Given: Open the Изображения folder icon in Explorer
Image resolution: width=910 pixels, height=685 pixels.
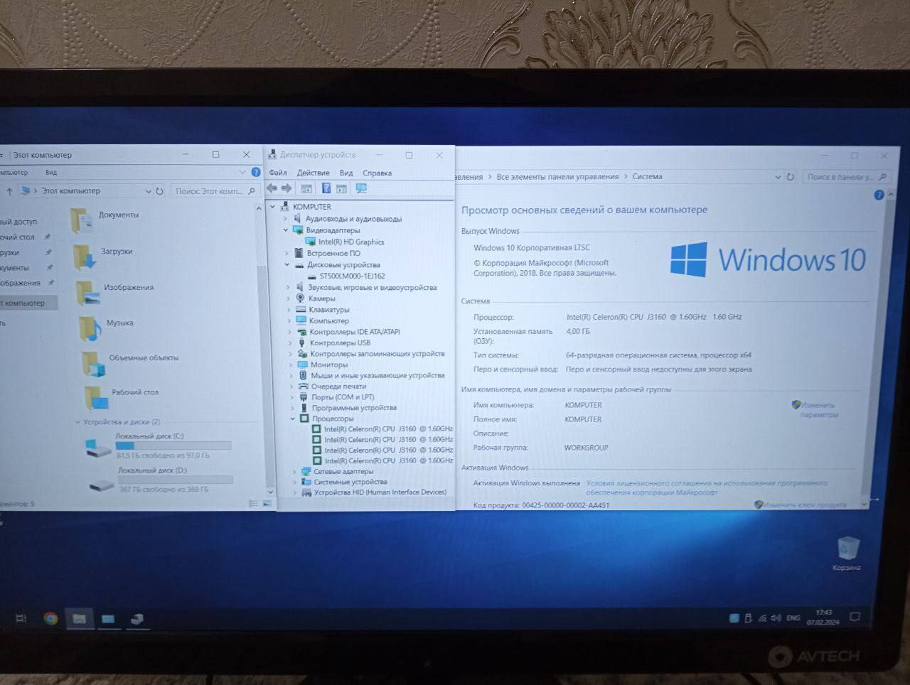Looking at the screenshot, I should (x=87, y=292).
